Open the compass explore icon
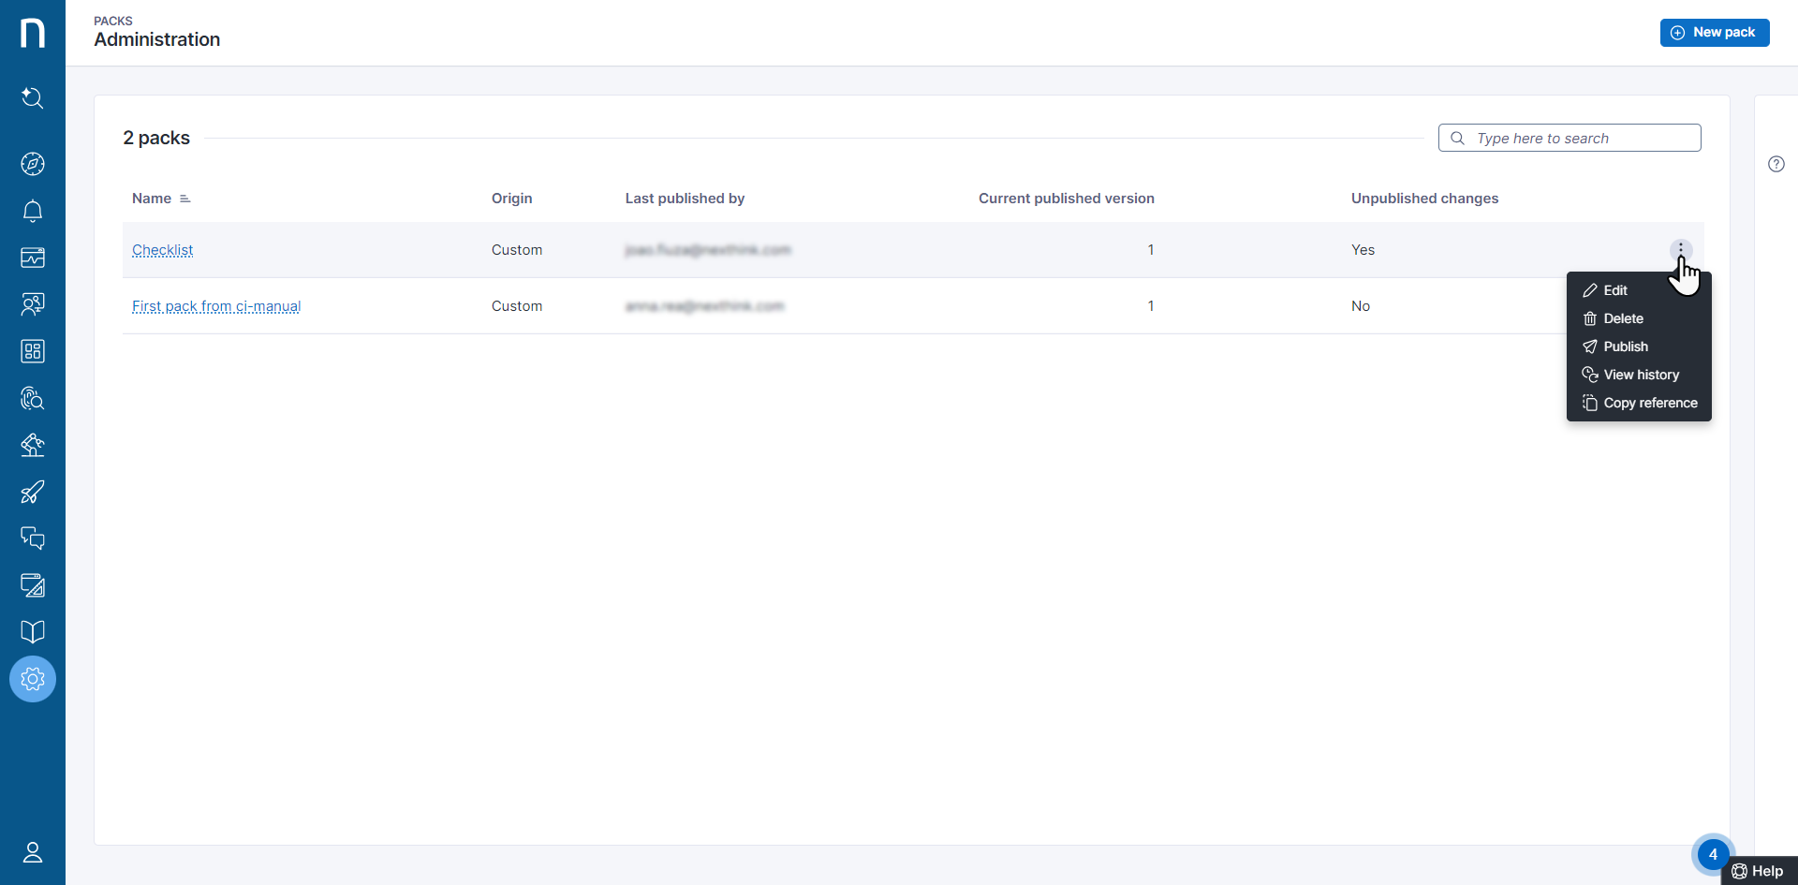This screenshot has height=885, width=1798. [33, 164]
